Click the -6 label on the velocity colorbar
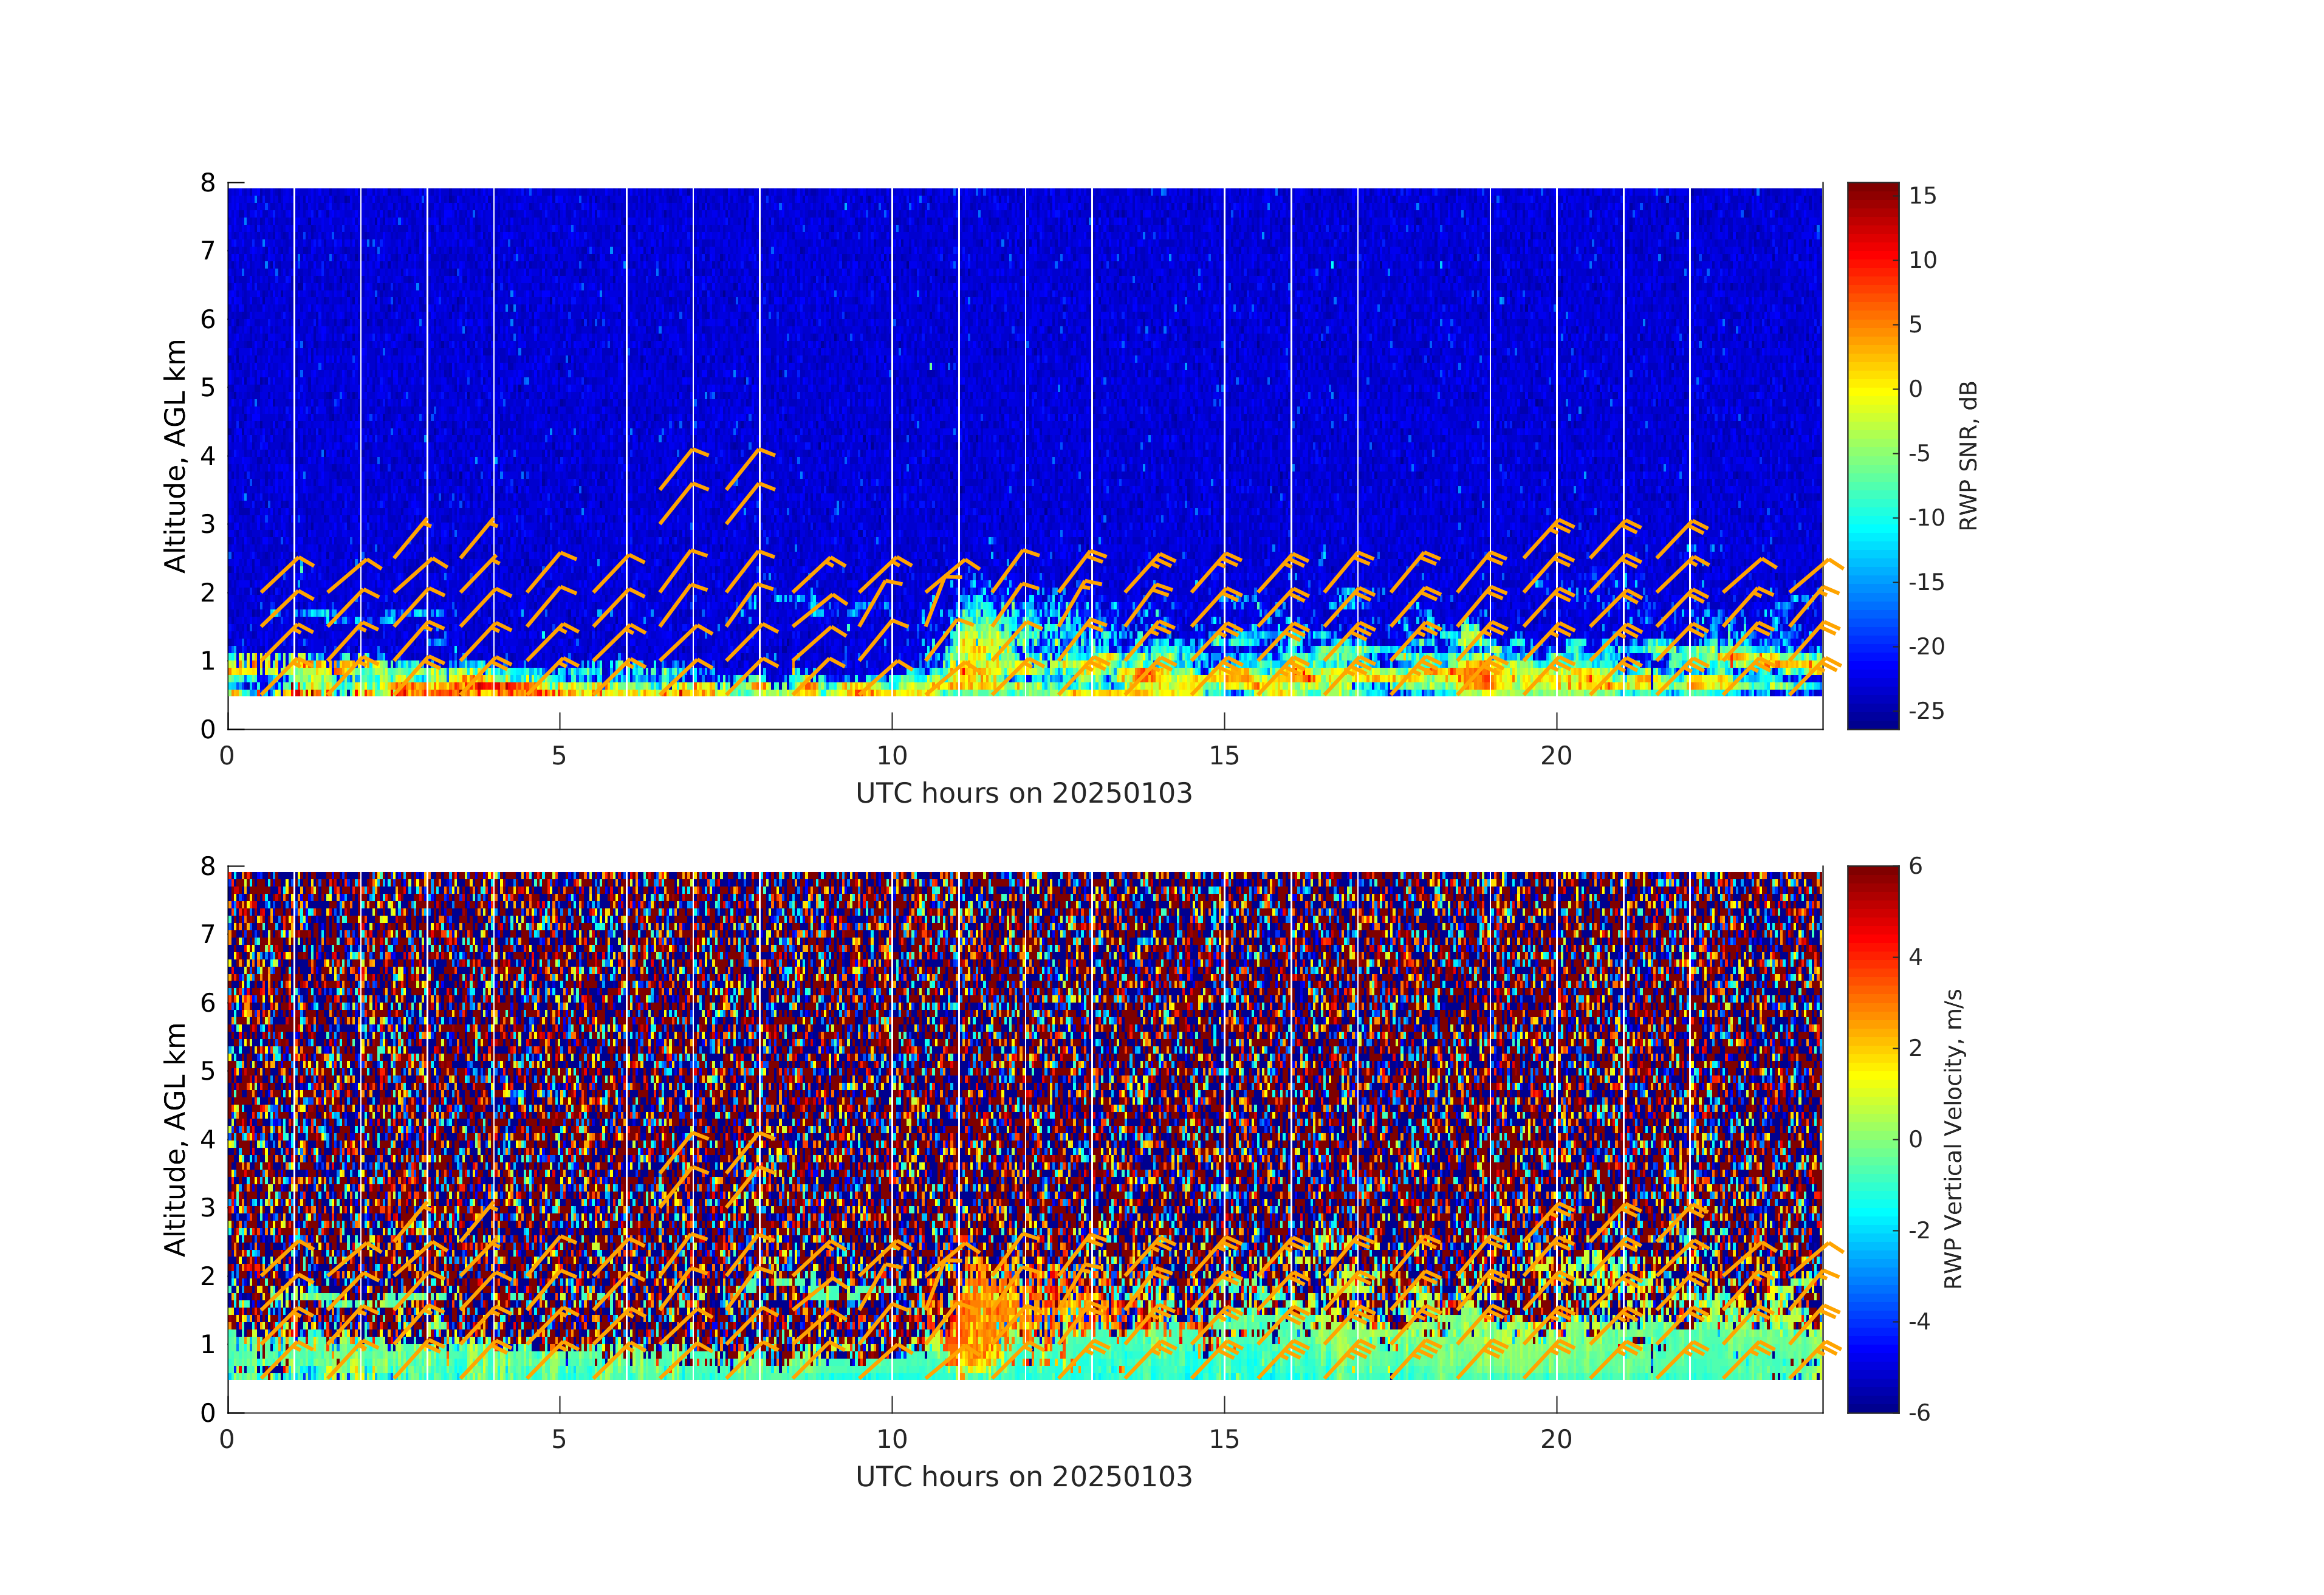This screenshot has height=1595, width=2324. (1919, 1412)
